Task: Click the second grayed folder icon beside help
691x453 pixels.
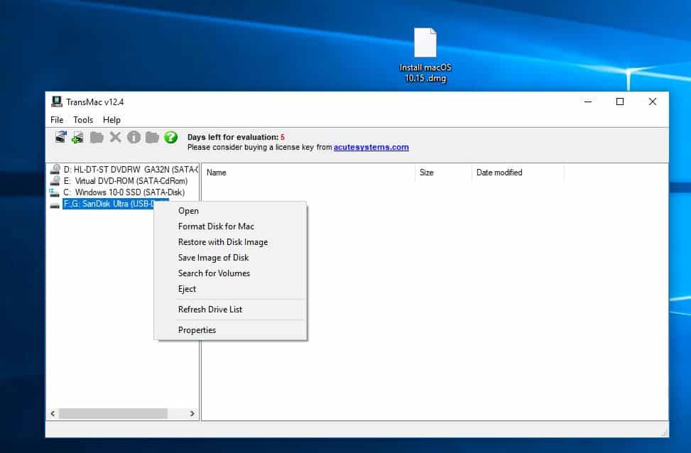Action: coord(152,138)
